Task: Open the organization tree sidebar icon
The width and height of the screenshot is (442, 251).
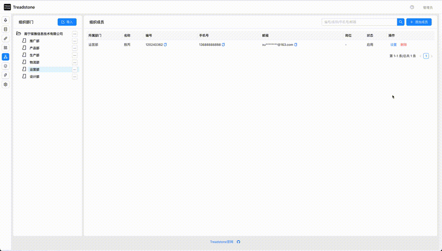Action: click(x=5, y=57)
